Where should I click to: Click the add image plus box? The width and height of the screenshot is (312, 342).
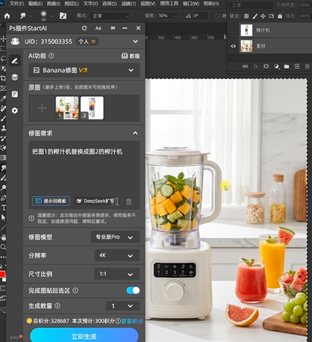(x=42, y=108)
